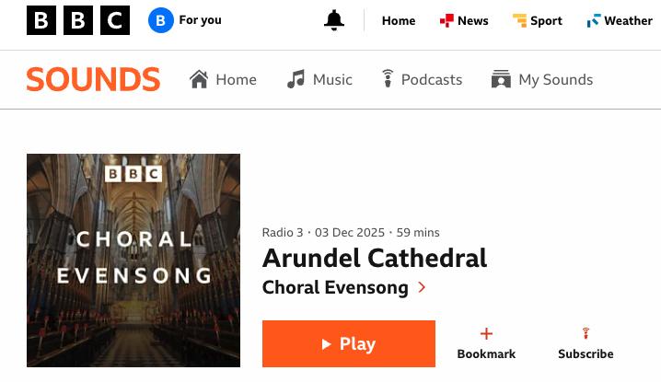Open the Podcasts section

pos(431,79)
